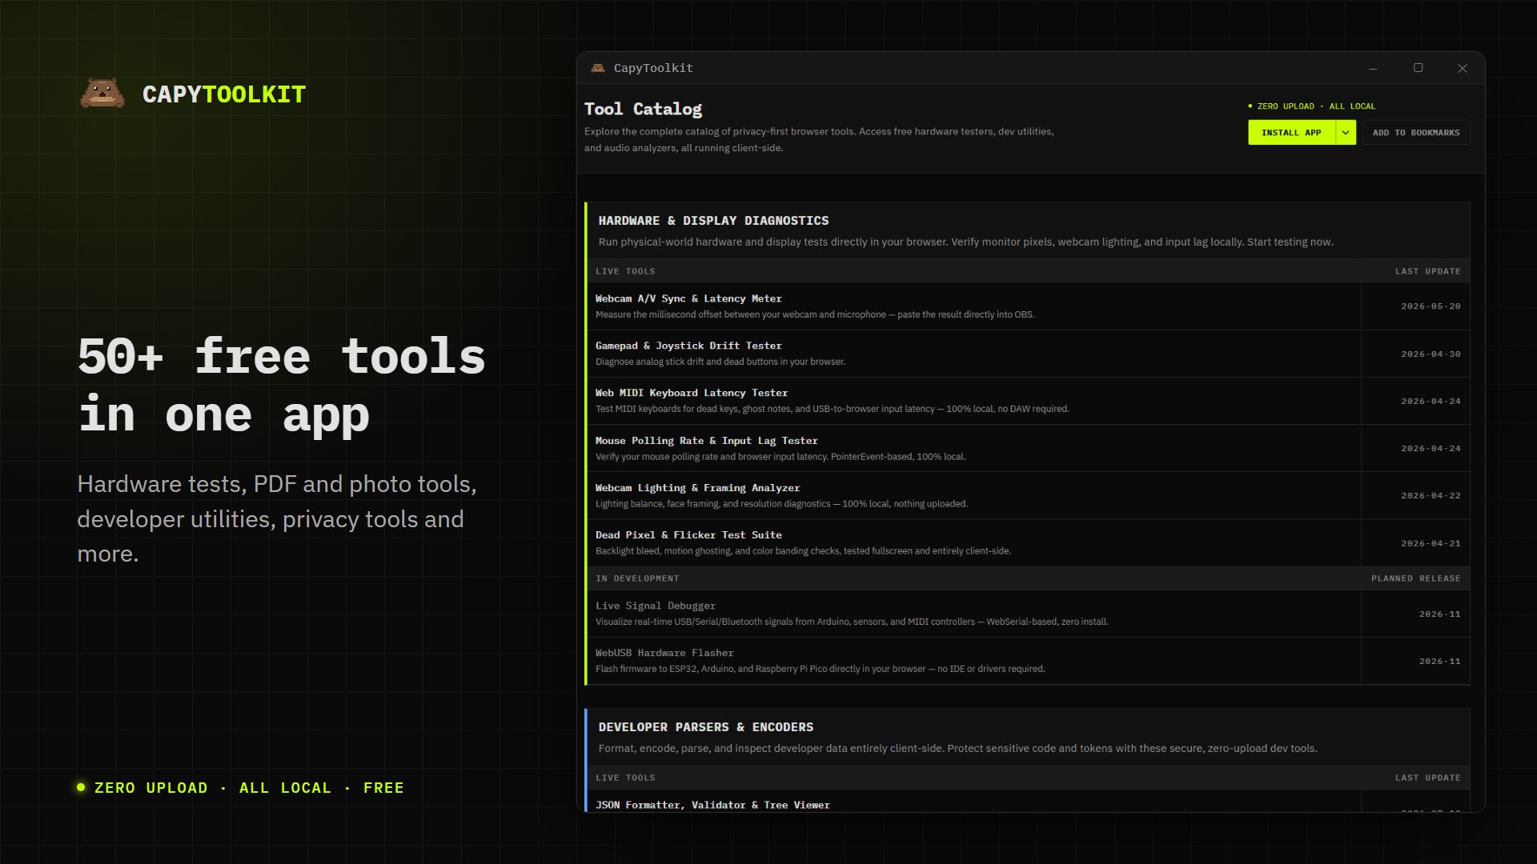Open the Install App dropdown arrow
The height and width of the screenshot is (864, 1537).
pos(1346,133)
